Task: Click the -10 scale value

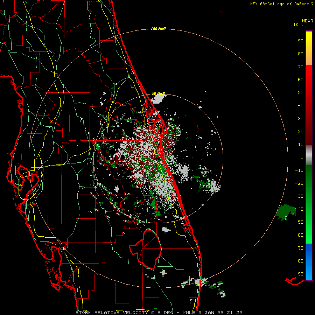Action: tap(299, 170)
